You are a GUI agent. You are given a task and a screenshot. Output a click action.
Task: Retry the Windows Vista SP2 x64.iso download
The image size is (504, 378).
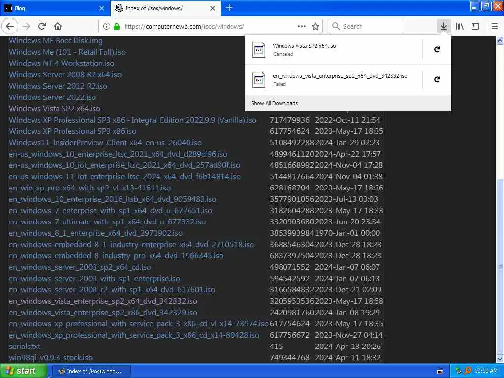(x=437, y=49)
